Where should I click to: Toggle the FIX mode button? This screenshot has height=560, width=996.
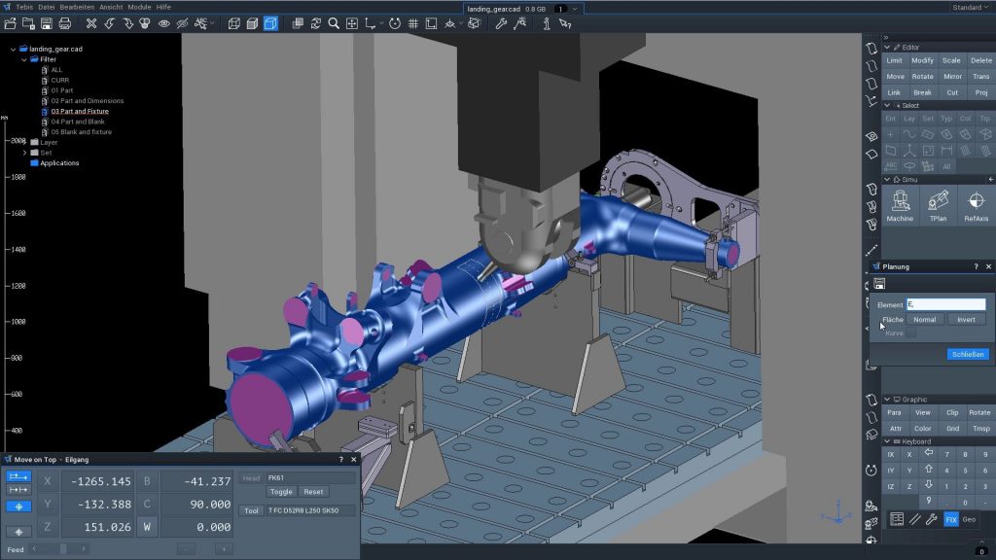pos(951,519)
